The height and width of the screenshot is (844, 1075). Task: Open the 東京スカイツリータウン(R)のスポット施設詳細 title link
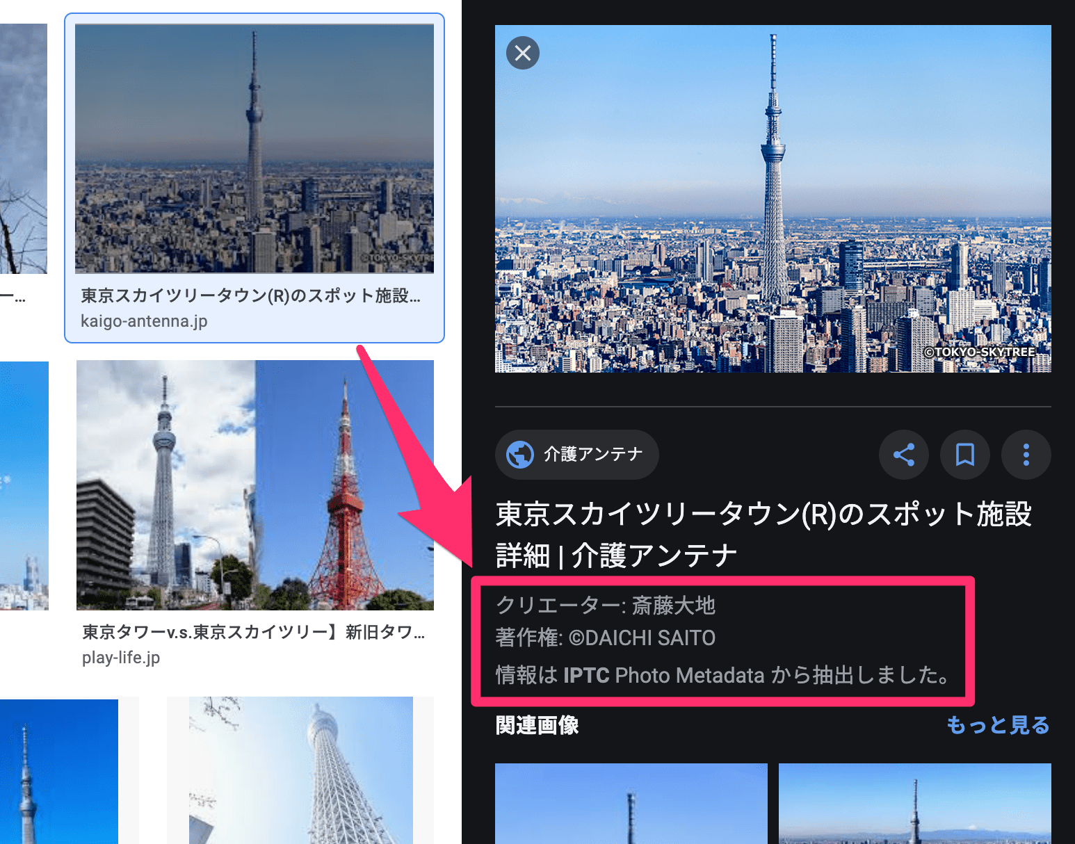(x=763, y=535)
